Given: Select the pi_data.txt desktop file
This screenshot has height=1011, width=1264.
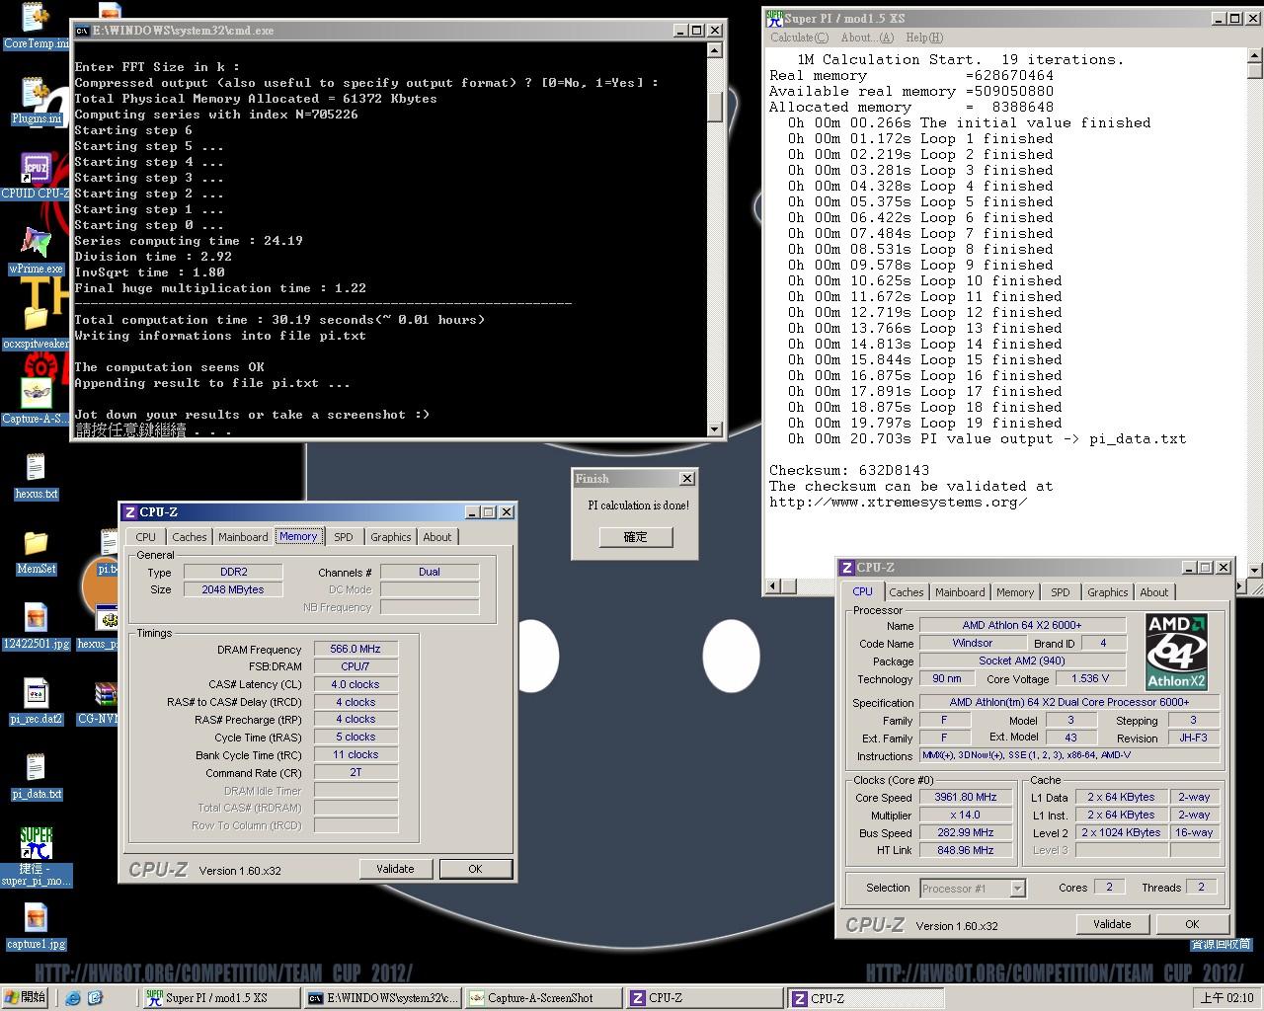Looking at the screenshot, I should click(x=36, y=776).
